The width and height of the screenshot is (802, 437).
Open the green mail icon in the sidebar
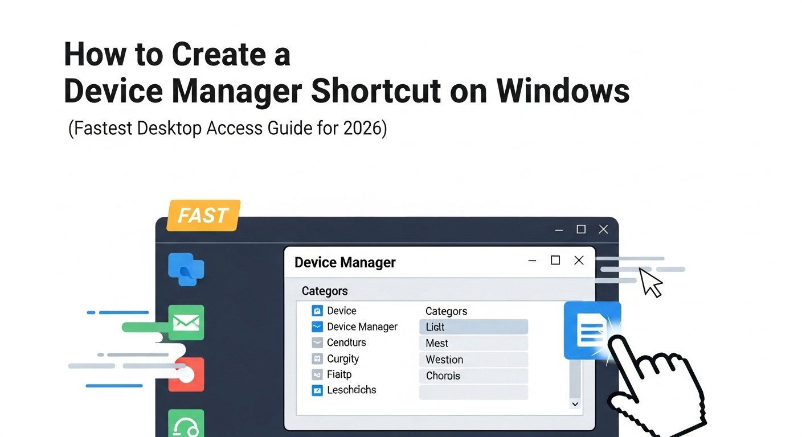[186, 323]
